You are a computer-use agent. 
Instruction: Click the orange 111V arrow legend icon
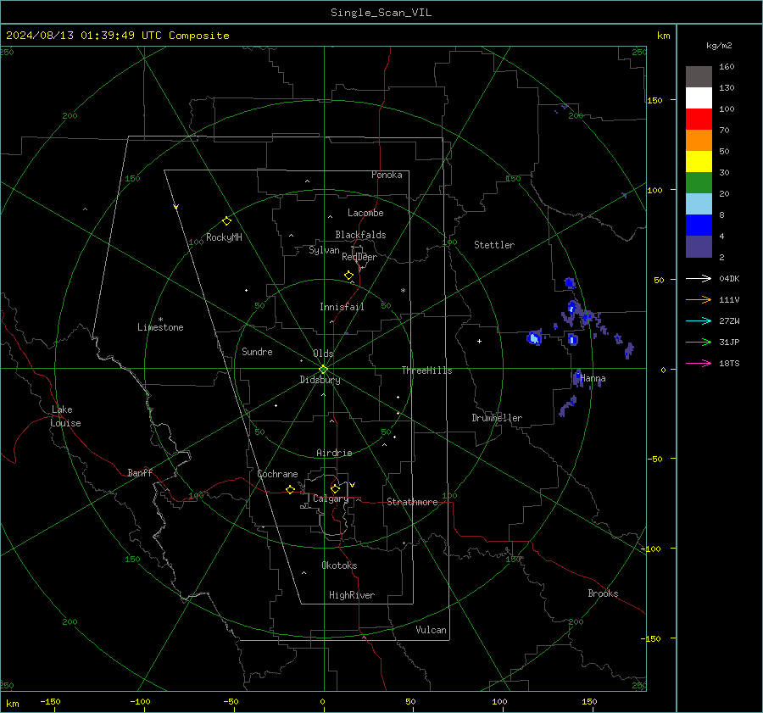point(699,300)
